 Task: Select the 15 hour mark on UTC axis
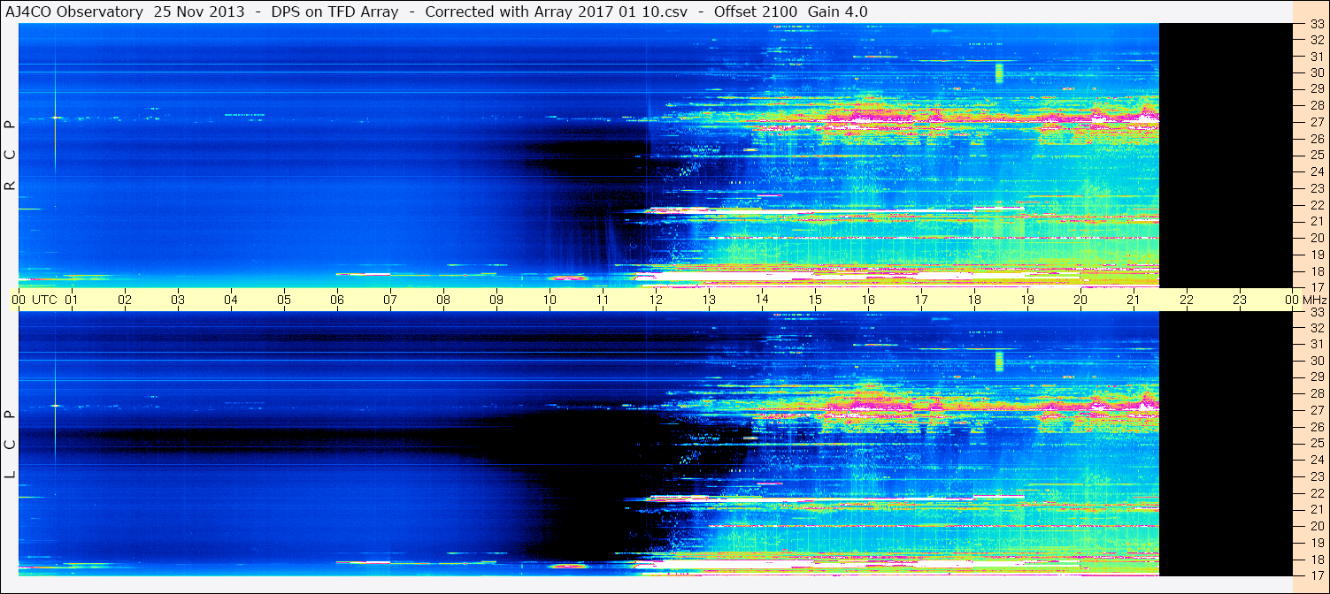click(x=815, y=300)
